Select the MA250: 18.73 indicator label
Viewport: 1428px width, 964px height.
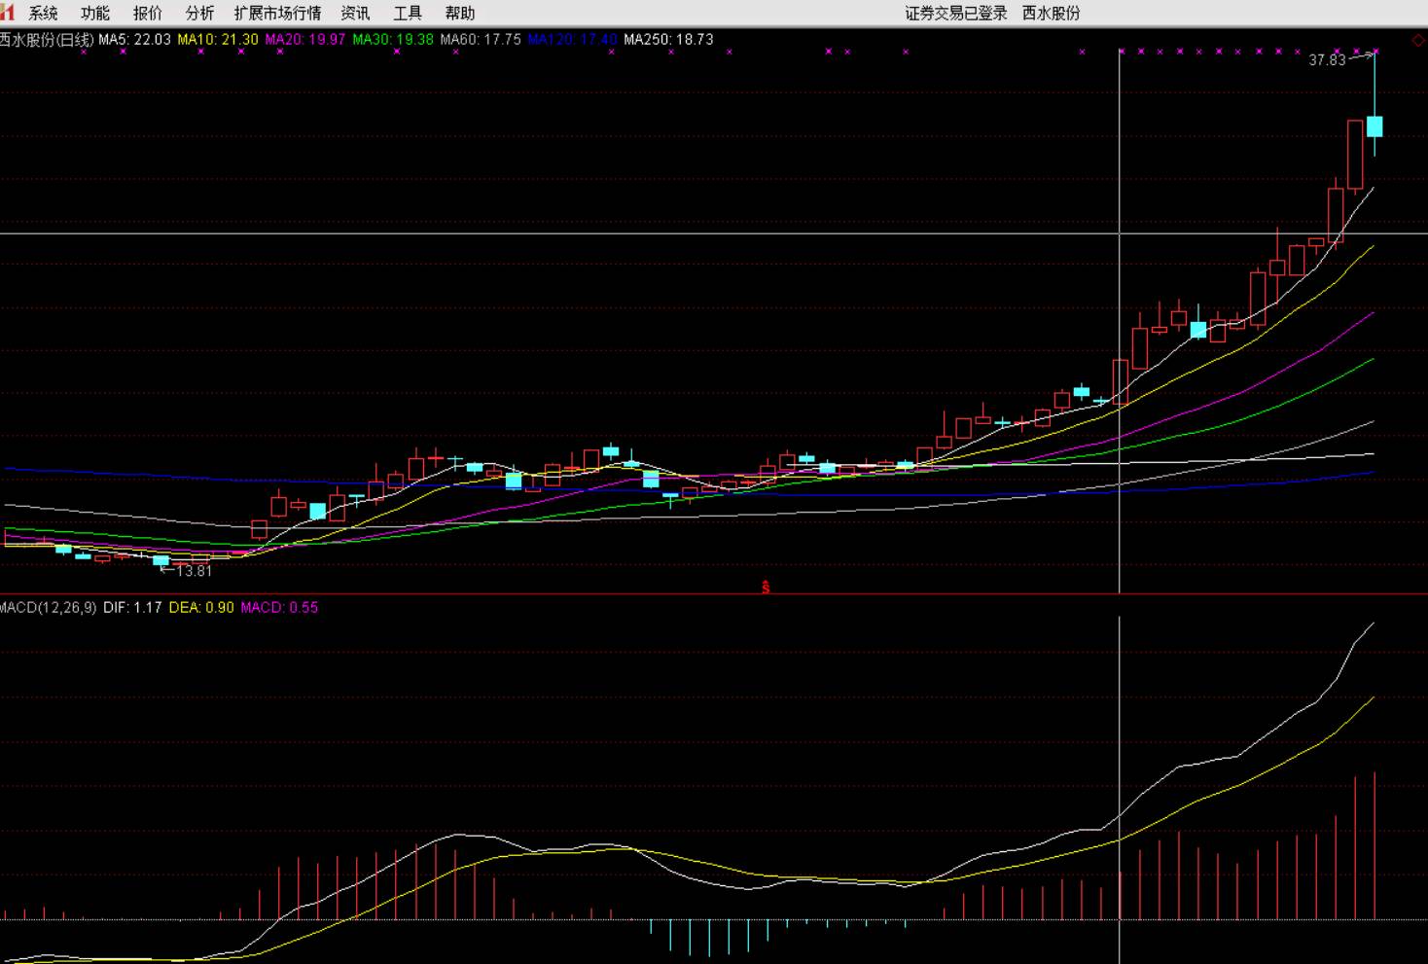point(668,40)
